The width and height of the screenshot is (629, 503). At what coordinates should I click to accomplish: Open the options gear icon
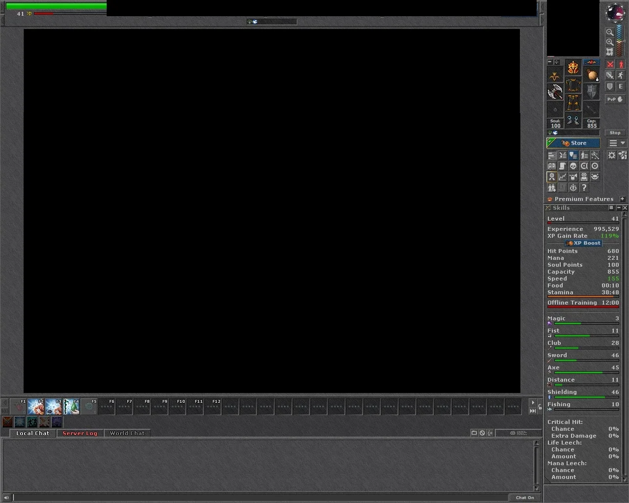pyautogui.click(x=612, y=155)
